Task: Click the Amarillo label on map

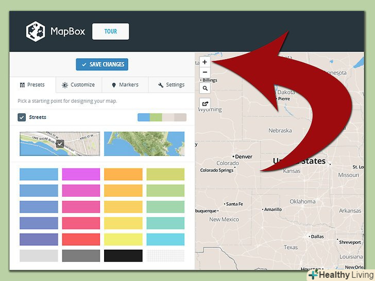Action: [x=272, y=209]
